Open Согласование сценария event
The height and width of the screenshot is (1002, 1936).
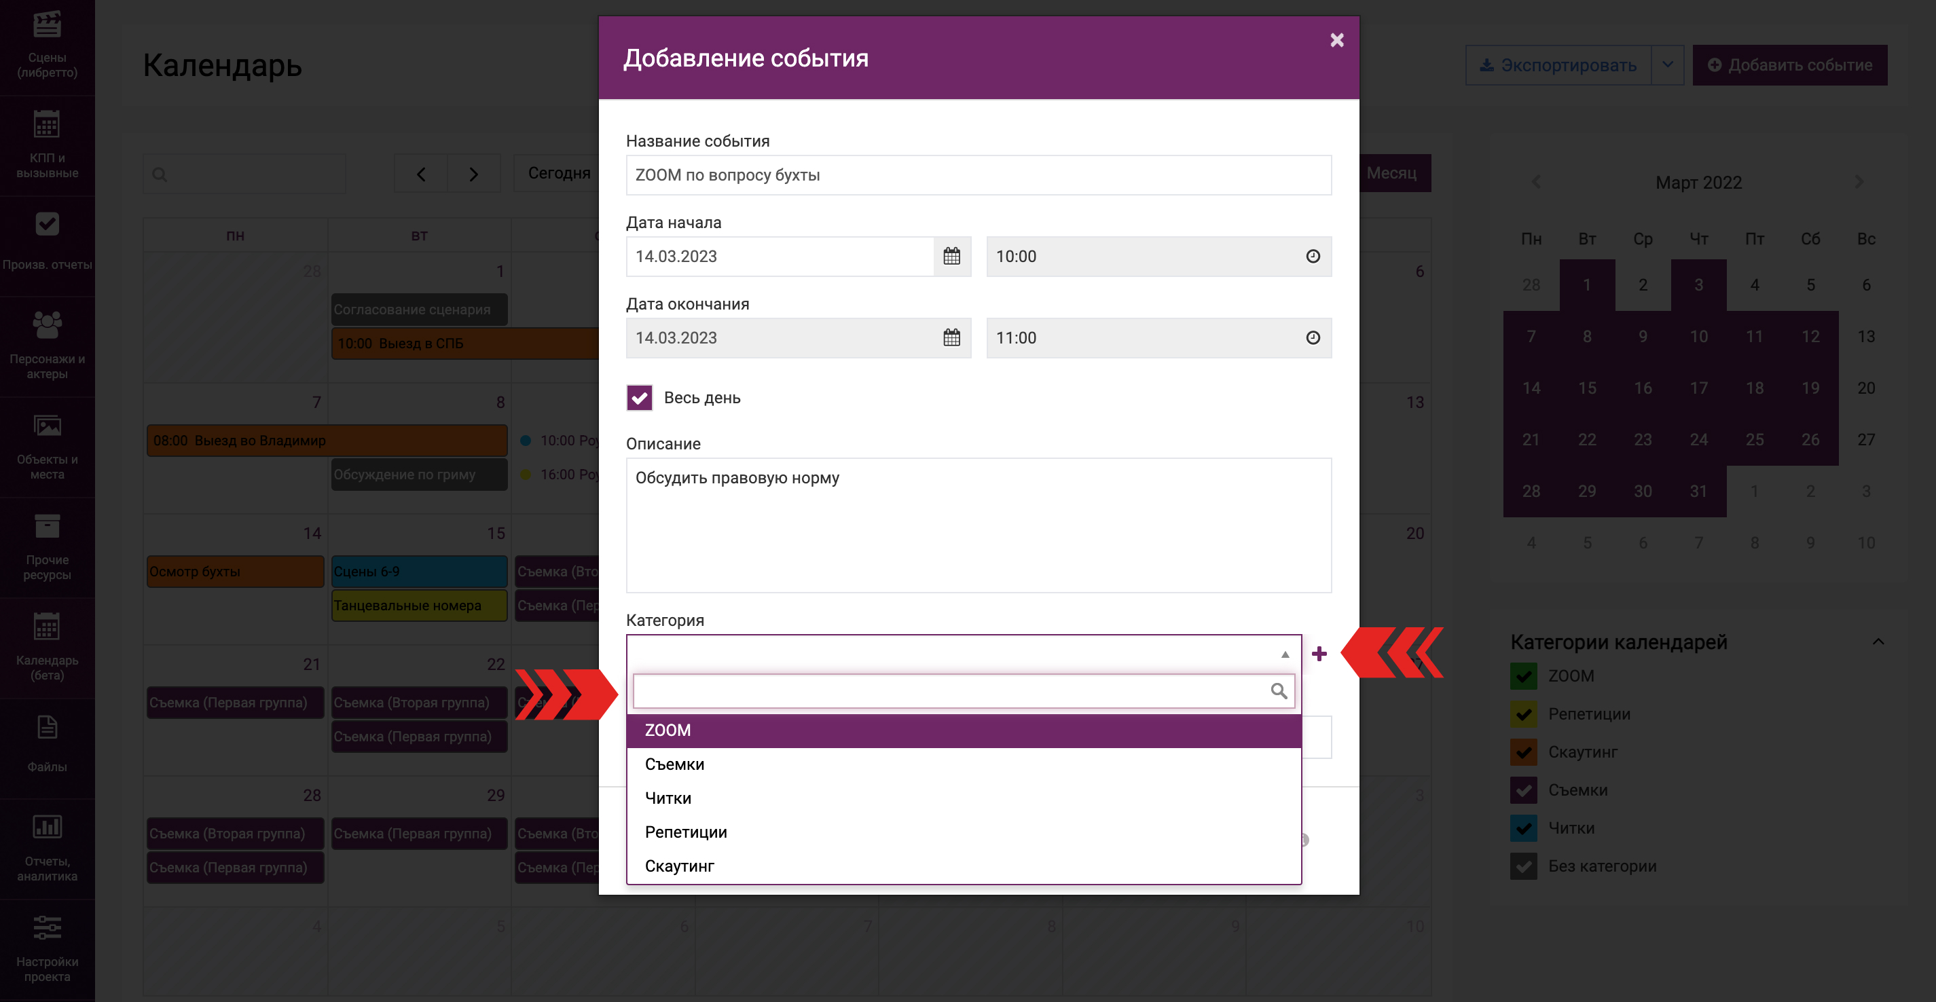coord(420,310)
